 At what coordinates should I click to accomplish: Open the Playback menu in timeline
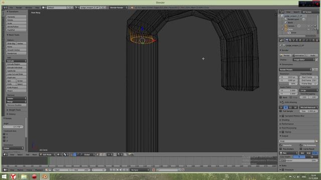39,170
